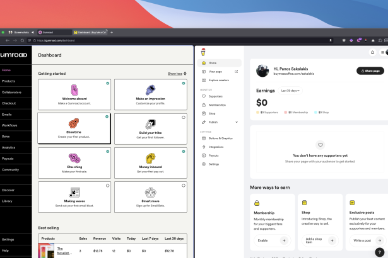Click the browser address bar
388x258 pixels.
click(126, 40)
